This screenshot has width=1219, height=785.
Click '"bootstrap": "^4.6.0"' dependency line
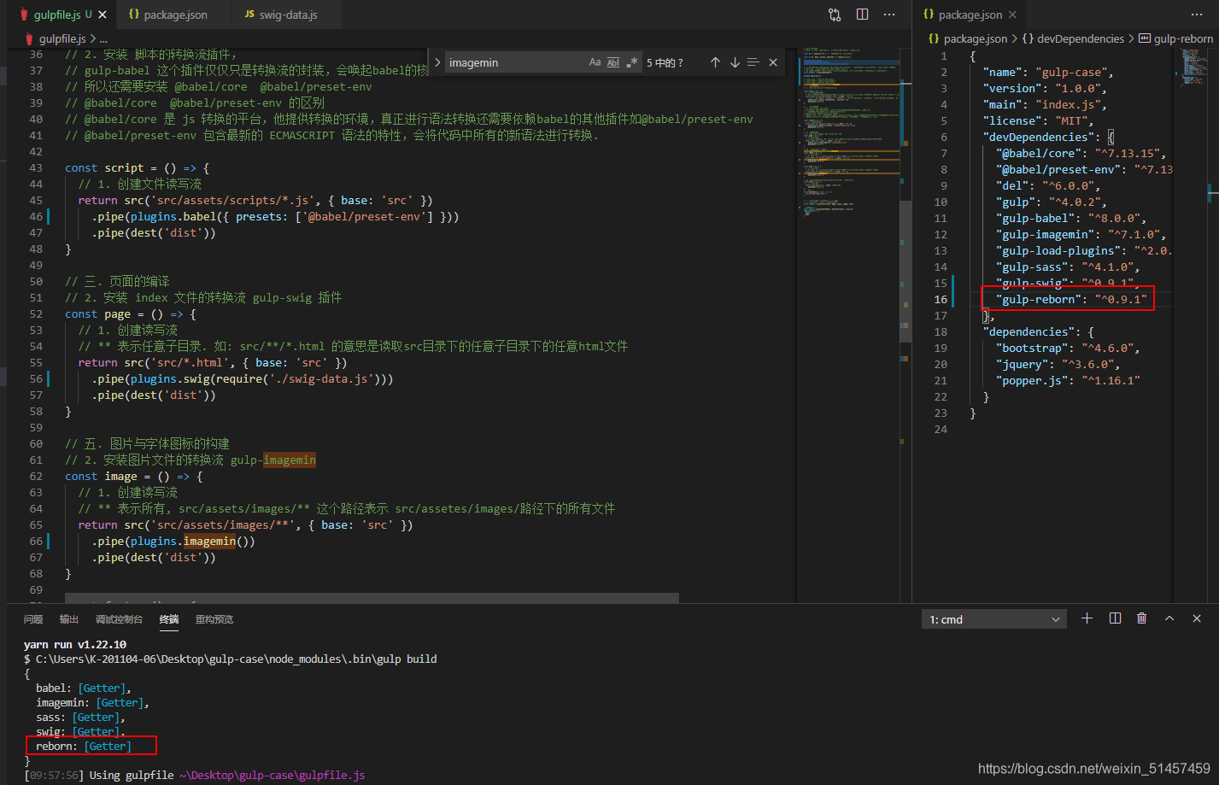1068,348
